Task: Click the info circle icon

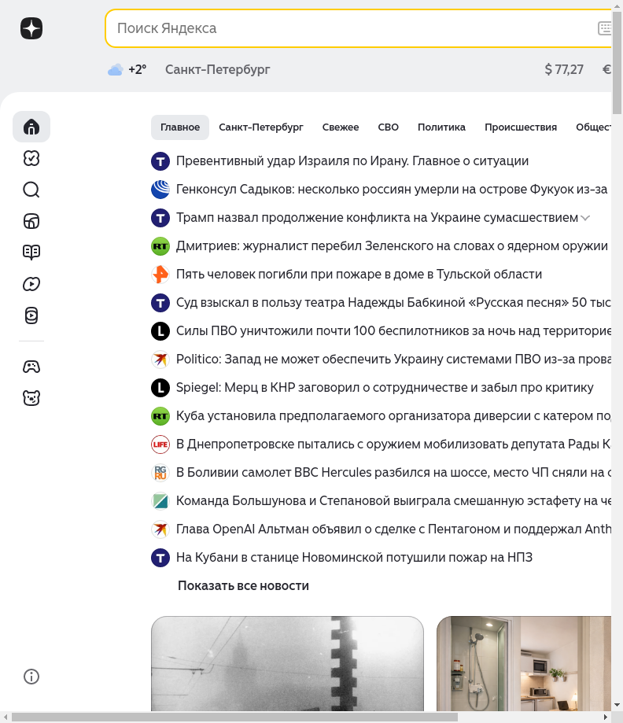Action: [x=31, y=677]
